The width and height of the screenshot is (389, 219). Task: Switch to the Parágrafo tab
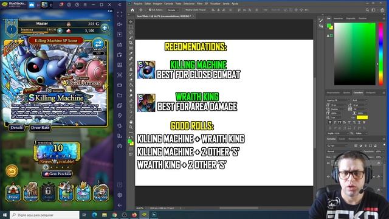click(371, 92)
